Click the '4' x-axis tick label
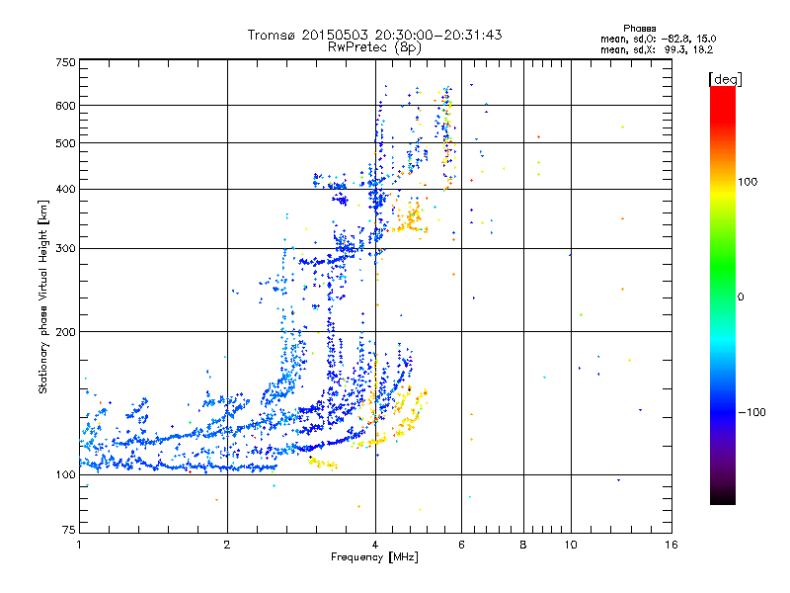This screenshot has width=790, height=593. pyautogui.click(x=375, y=545)
